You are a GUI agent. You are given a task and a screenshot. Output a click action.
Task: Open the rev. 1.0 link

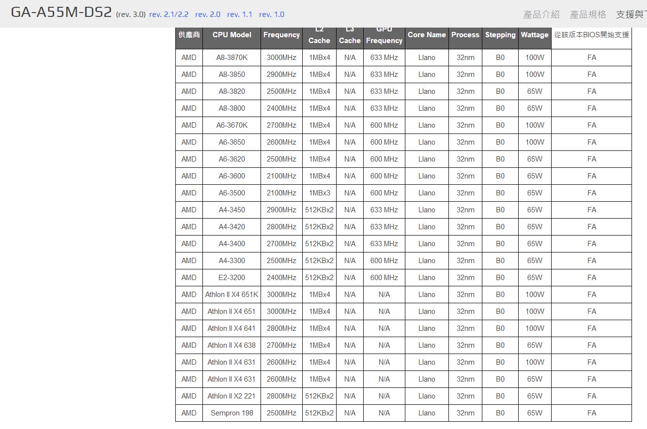(x=272, y=15)
